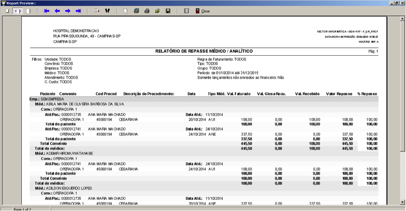Click the copy pages icon
406x211 pixels.
point(126,11)
